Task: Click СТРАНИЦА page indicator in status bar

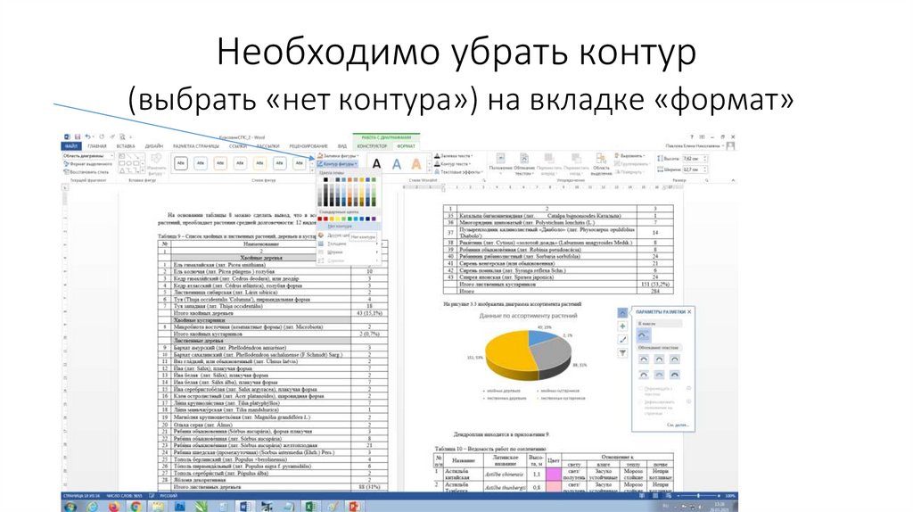Action: 81,496
